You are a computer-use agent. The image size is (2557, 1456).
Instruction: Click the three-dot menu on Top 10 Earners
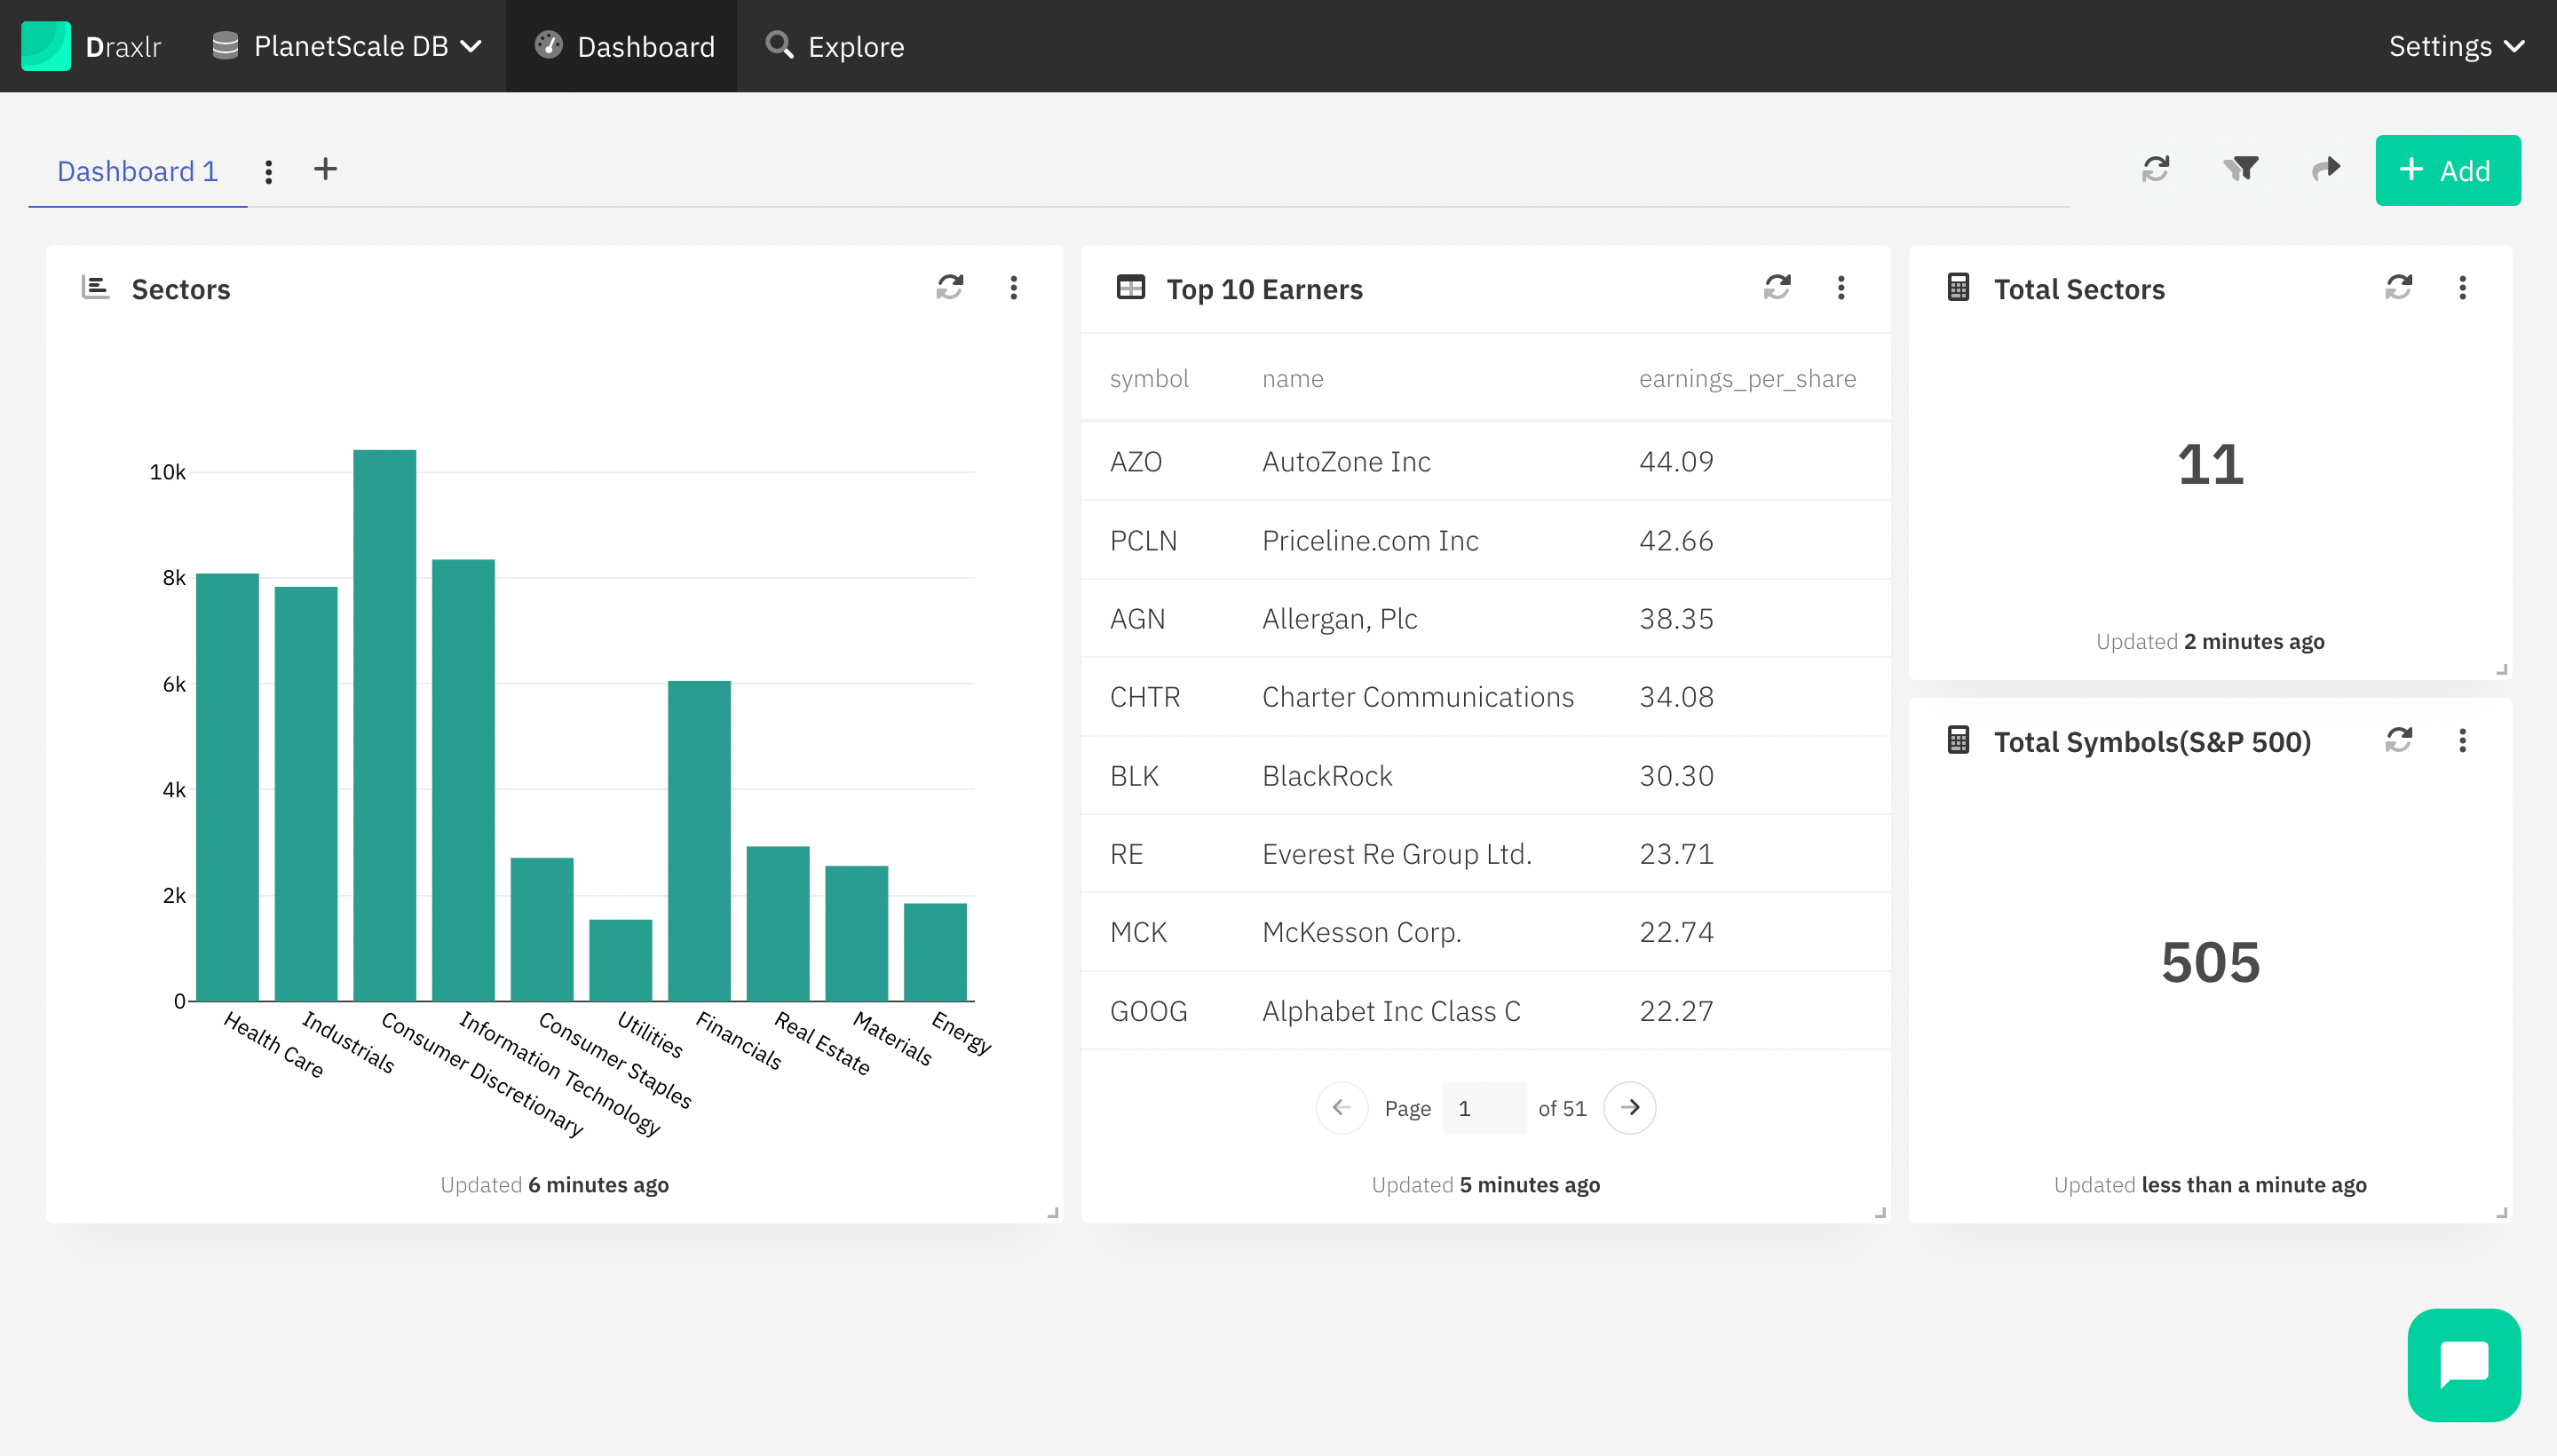[x=1841, y=288]
